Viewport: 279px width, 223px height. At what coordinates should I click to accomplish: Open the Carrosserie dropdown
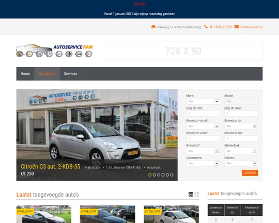click(x=203, y=163)
